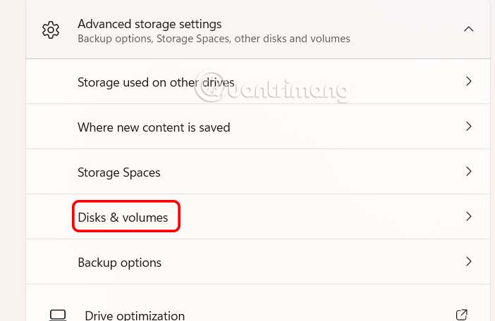Viewport: 495px width, 321px height.
Task: Click chevron beside Where new content is saved
Action: pyautogui.click(x=468, y=127)
